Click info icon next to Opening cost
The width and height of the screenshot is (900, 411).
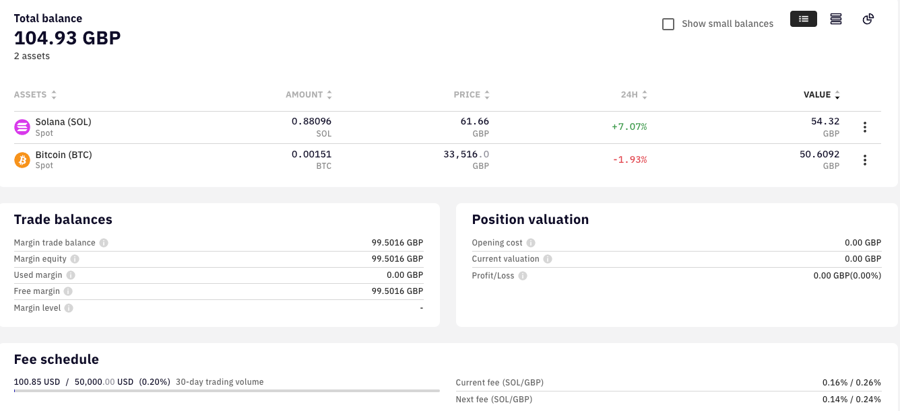pyautogui.click(x=531, y=243)
